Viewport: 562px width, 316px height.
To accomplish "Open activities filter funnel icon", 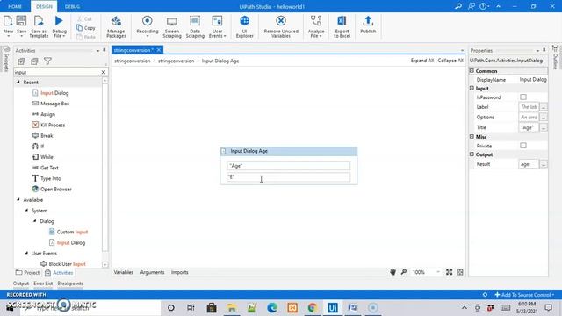I will [47, 61].
